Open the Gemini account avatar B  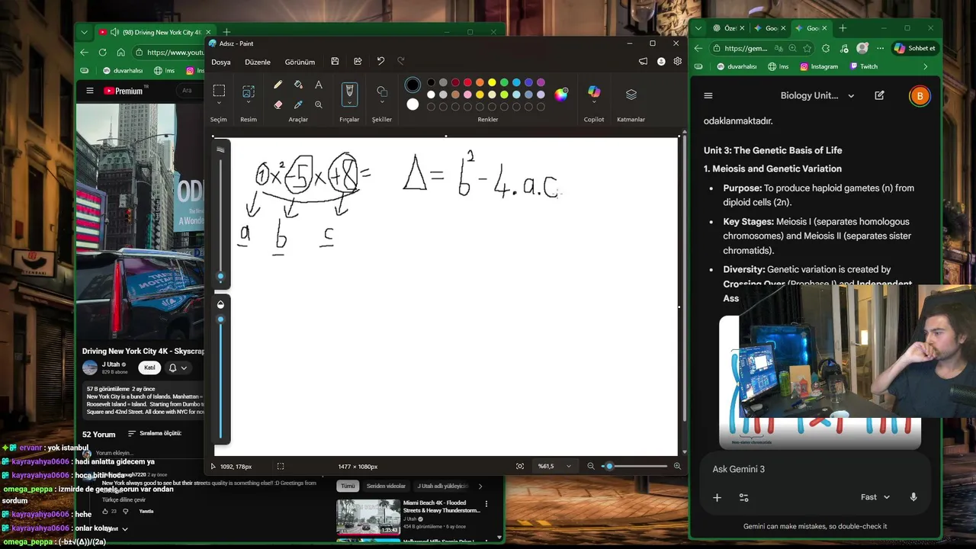[x=920, y=96]
